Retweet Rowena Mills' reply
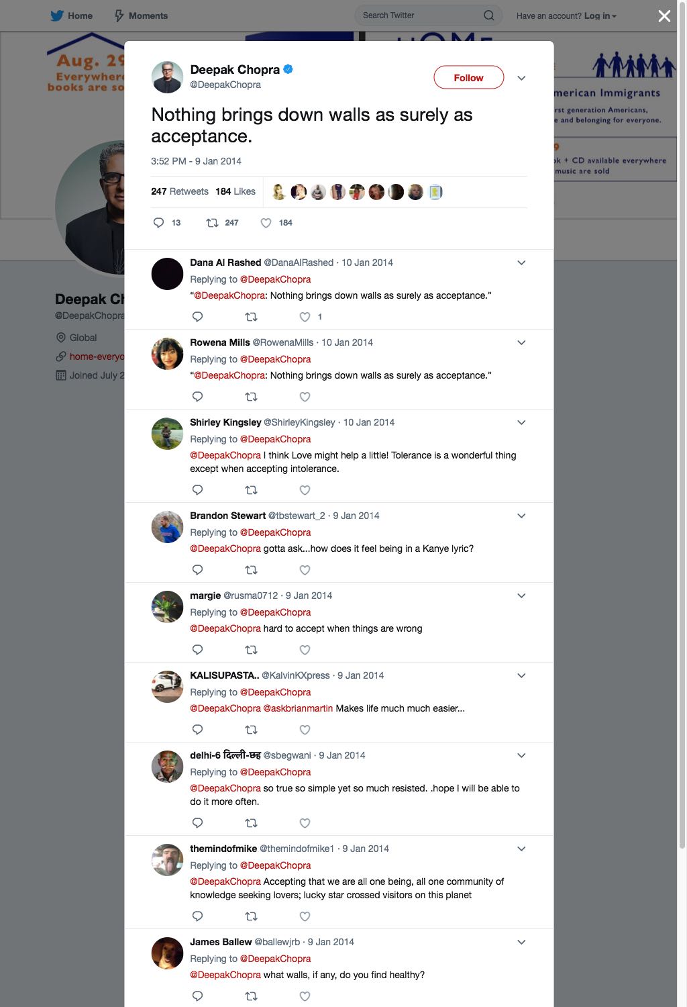Image resolution: width=687 pixels, height=1007 pixels. click(251, 397)
